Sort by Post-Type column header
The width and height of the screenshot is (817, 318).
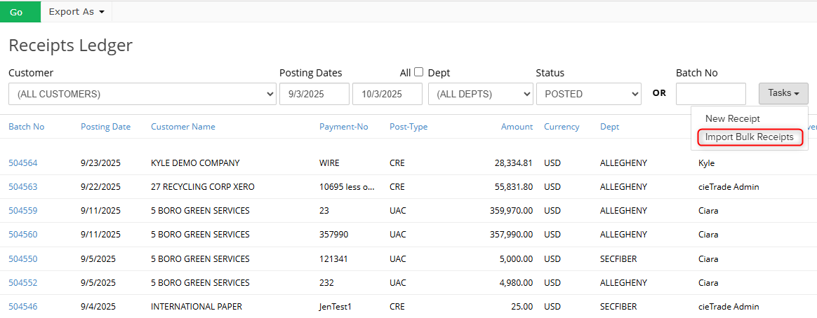pos(408,127)
